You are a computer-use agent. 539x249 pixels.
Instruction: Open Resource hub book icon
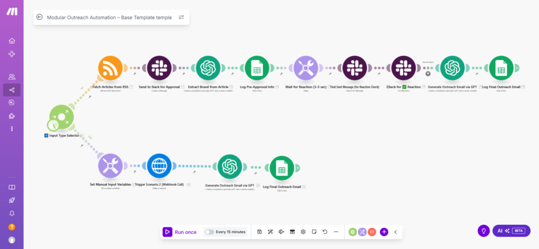(x=12, y=187)
